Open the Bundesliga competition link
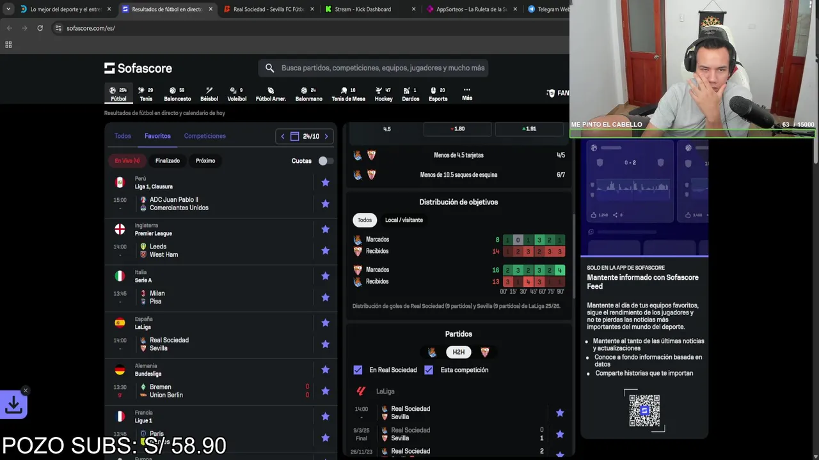This screenshot has height=460, width=819. point(148,374)
